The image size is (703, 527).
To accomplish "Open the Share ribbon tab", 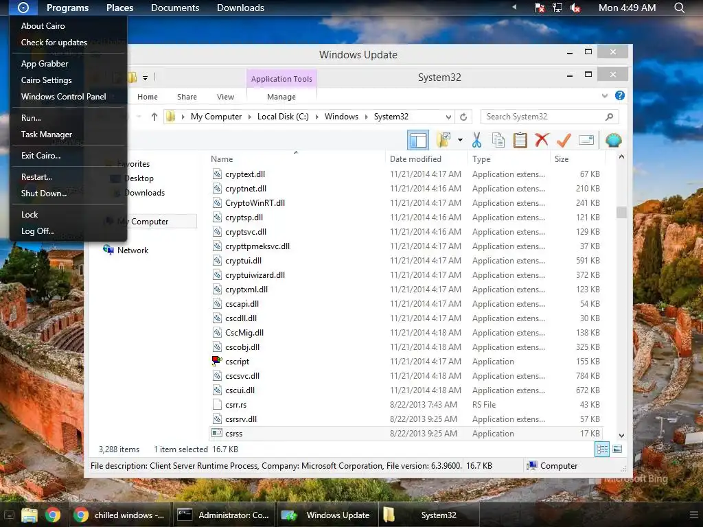I will 187,97.
